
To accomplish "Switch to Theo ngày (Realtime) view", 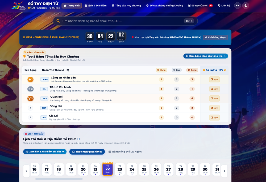I will pos(87,152).
